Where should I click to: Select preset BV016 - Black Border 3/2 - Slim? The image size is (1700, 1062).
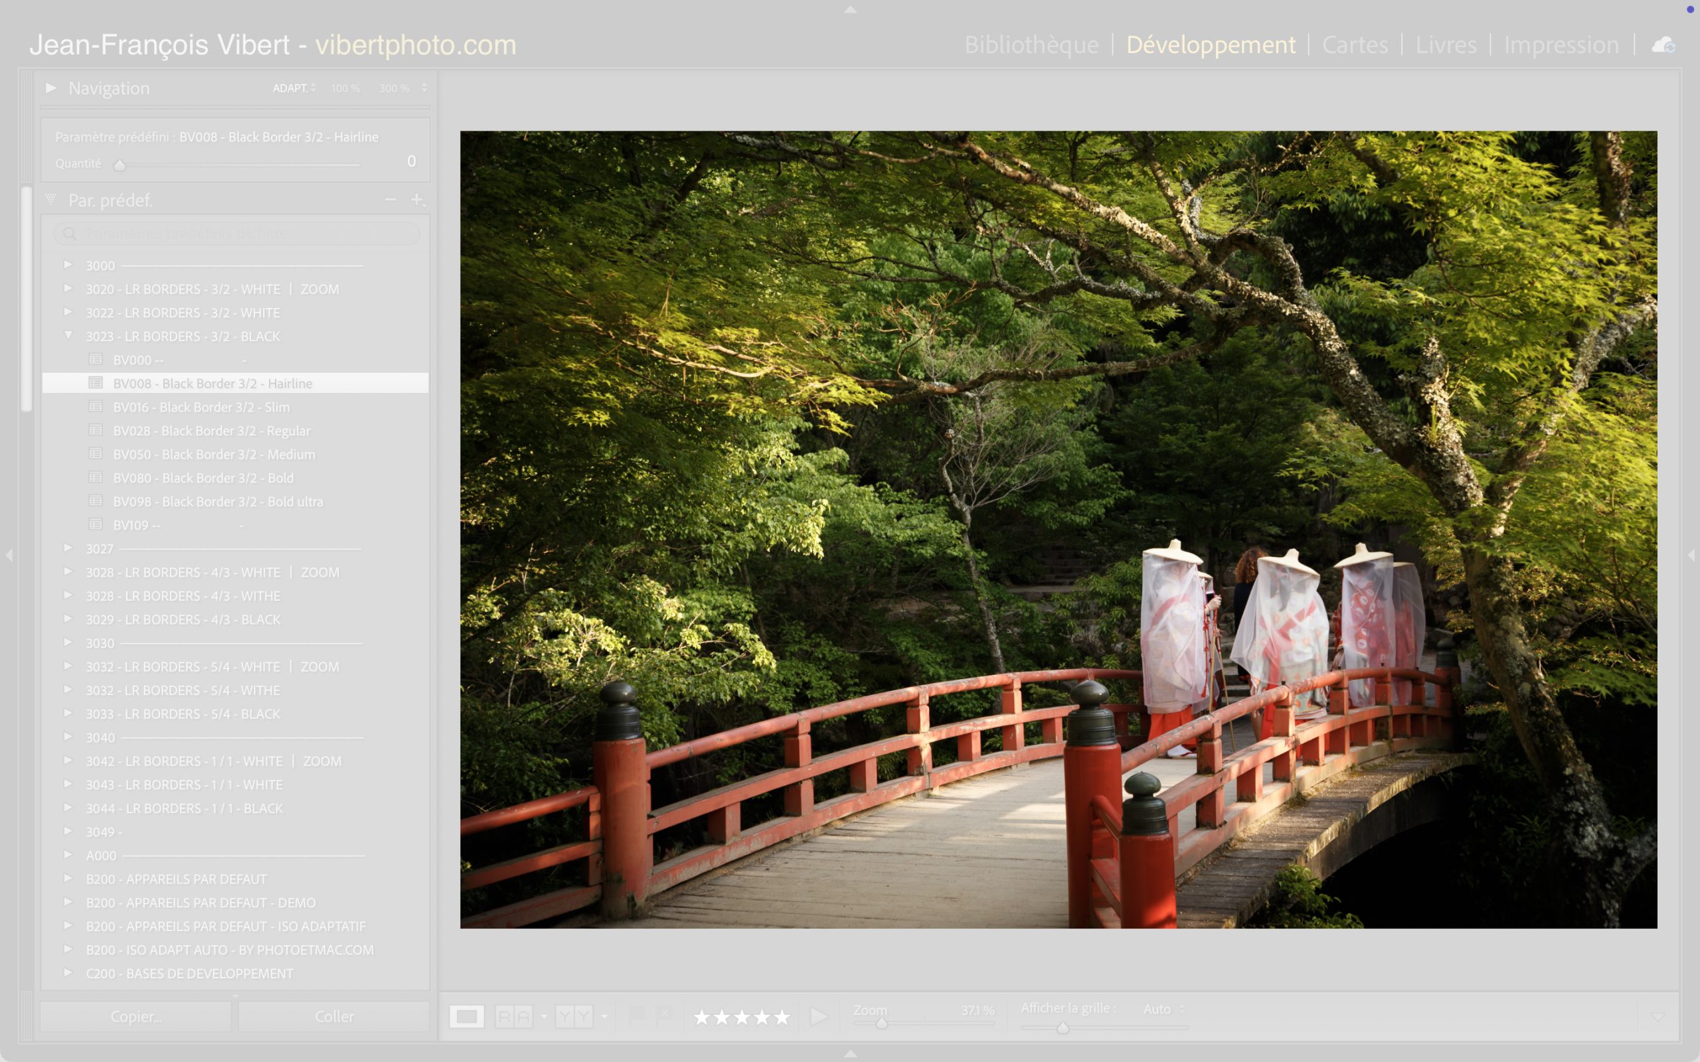pos(201,408)
